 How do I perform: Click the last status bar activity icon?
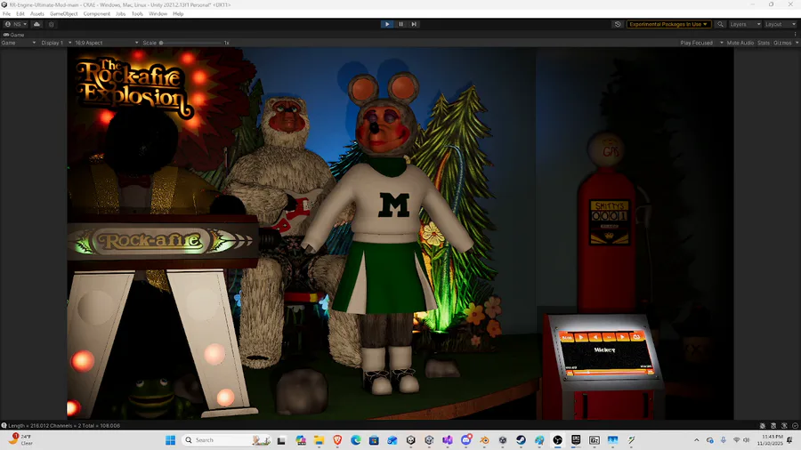[795, 425]
